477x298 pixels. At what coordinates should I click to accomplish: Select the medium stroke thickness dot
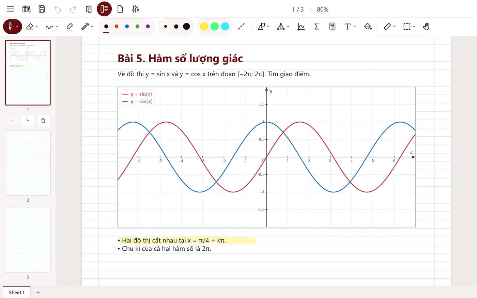pyautogui.click(x=176, y=27)
